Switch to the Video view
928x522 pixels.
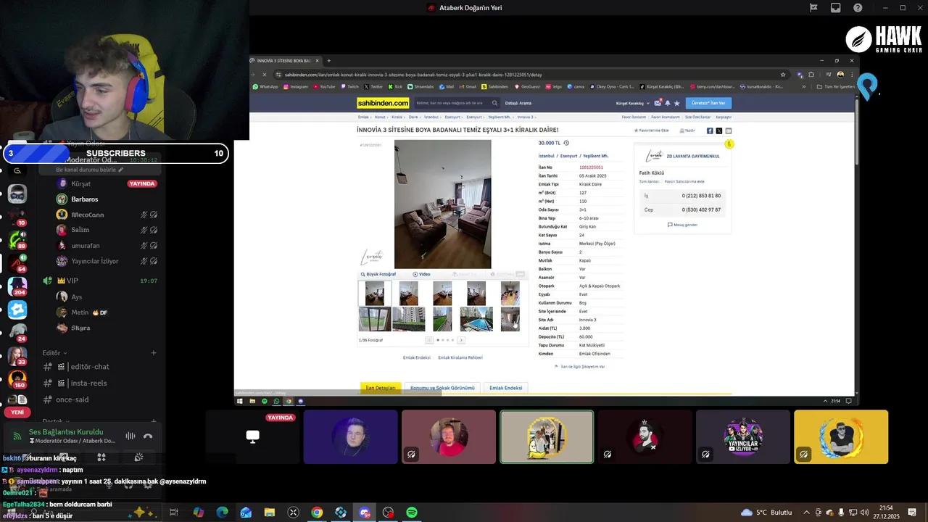[422, 274]
